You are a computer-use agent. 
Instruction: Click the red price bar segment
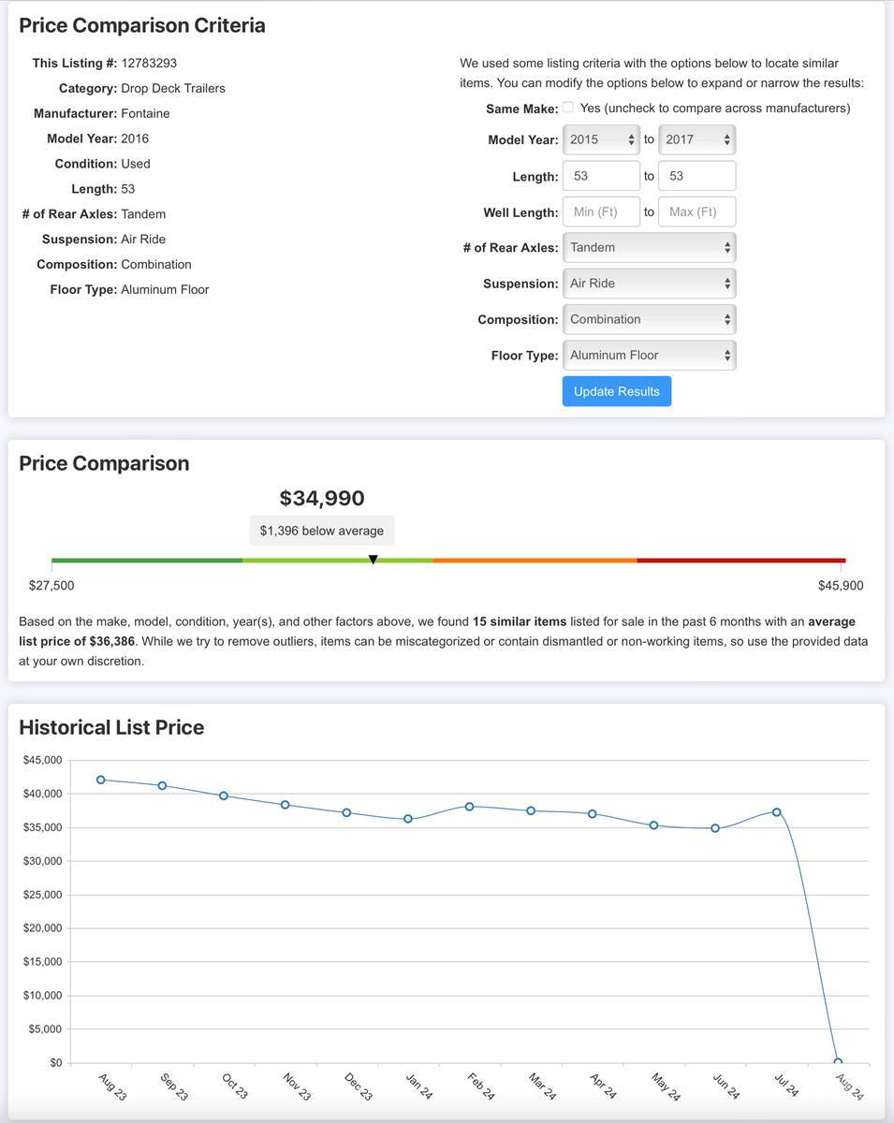(x=740, y=561)
